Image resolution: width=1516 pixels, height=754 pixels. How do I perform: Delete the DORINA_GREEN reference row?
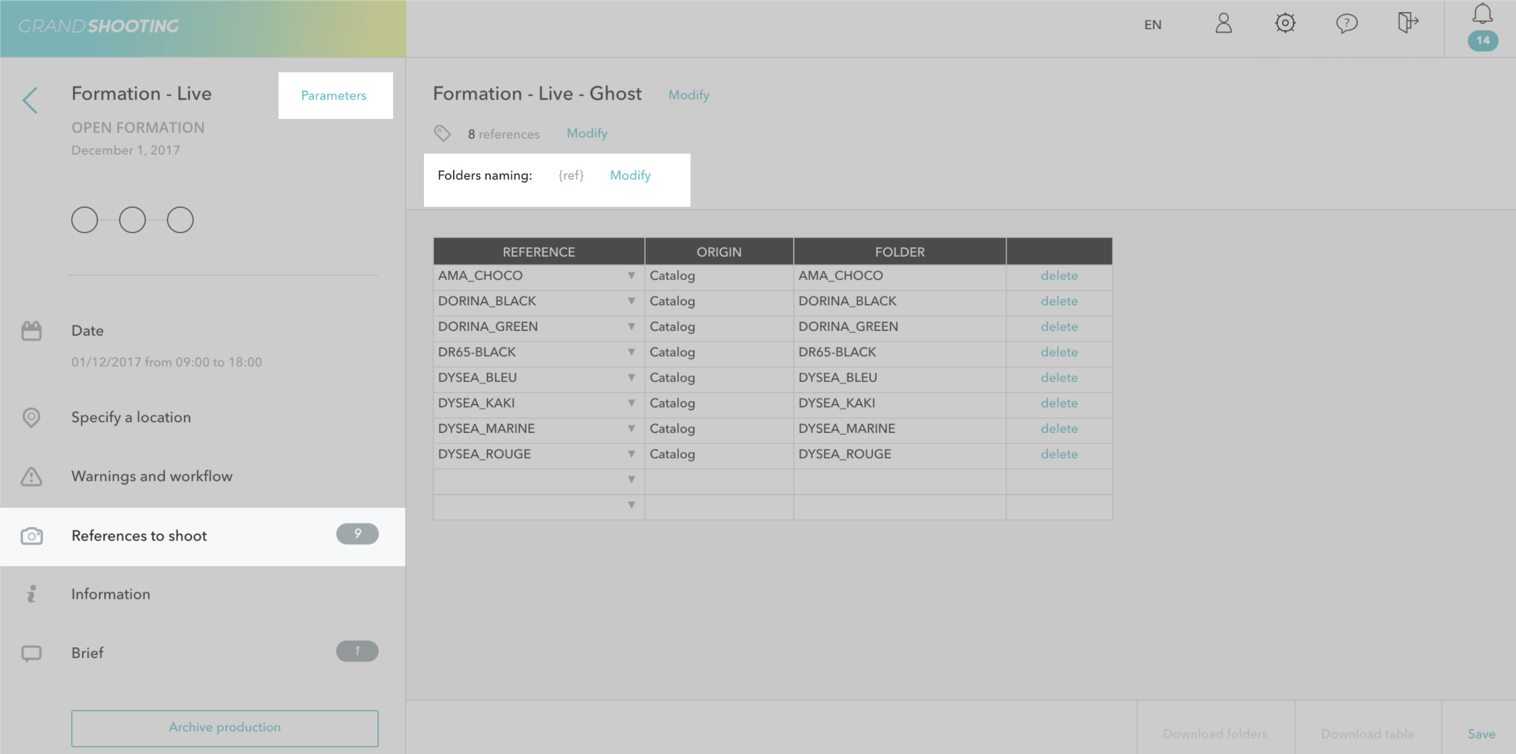tap(1059, 327)
